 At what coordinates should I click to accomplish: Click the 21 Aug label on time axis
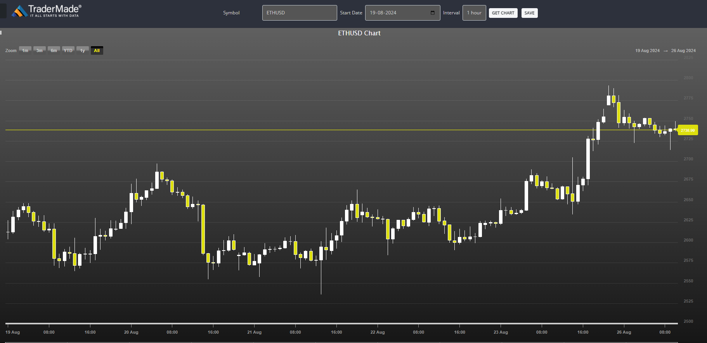click(x=254, y=332)
